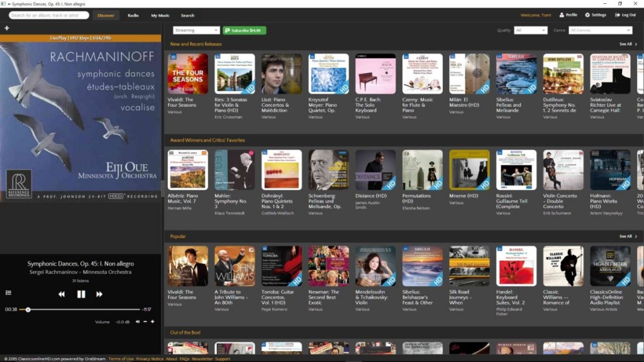Skip to next track
The image size is (644, 362).
click(99, 294)
